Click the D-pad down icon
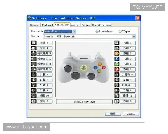Image resolution: width=168 pixels, height=134 pixels. pos(33,64)
